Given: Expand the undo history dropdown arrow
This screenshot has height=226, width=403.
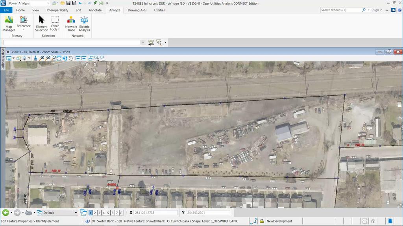Looking at the screenshot, I should 85,3.
